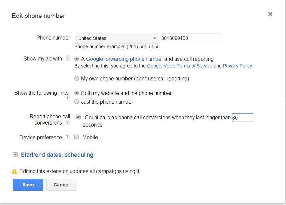Click the plus icon for scheduling section
Image resolution: width=286 pixels, height=205 pixels.
coord(15,155)
